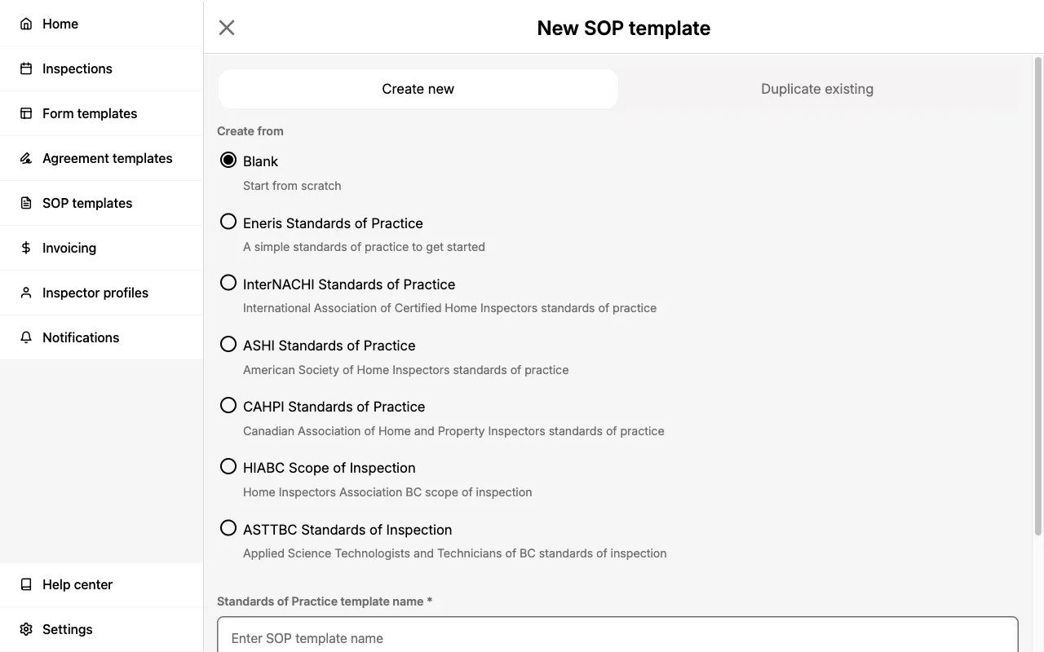Select the SOP templates document icon
The image size is (1044, 652).
(25, 203)
